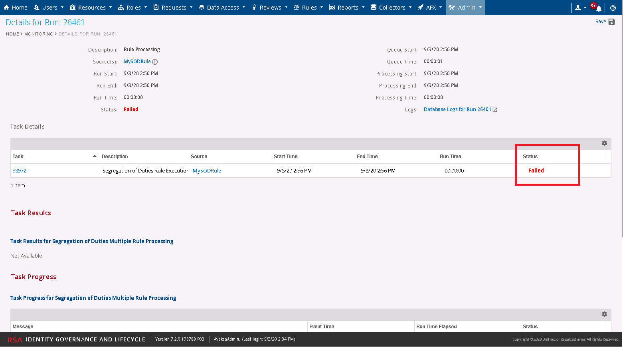Open the notifications bell icon
623x347 pixels.
click(599, 8)
